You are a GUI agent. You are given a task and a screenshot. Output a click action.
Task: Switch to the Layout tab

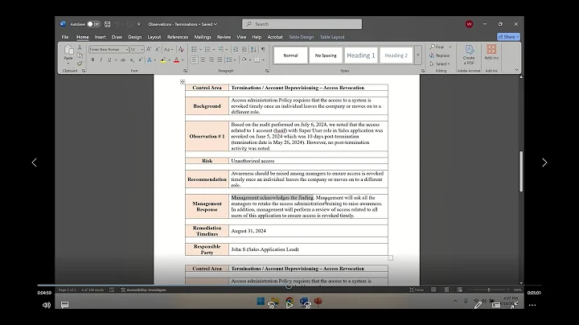(x=154, y=37)
